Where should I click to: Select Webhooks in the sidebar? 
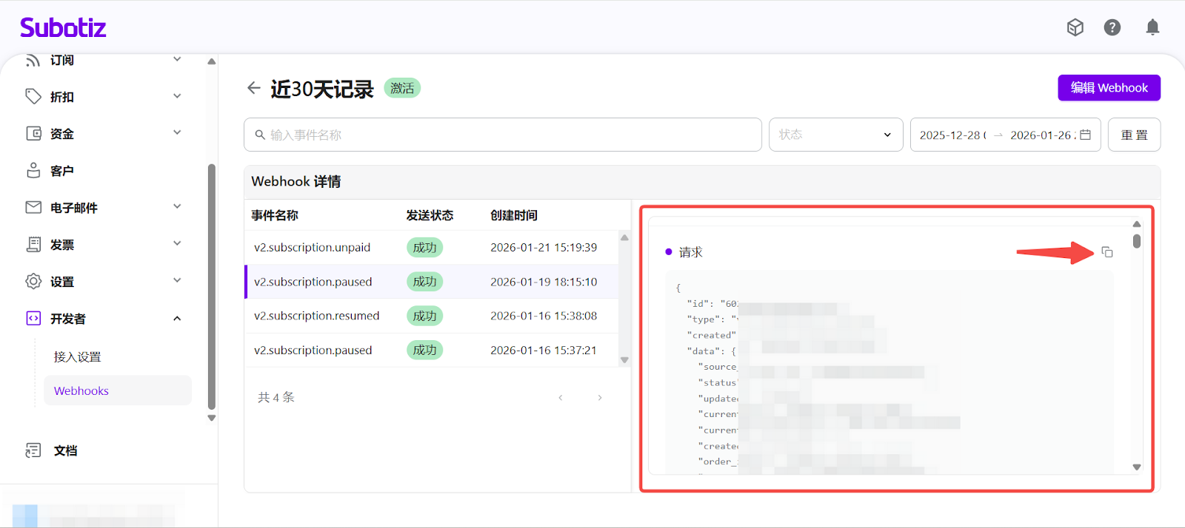point(81,390)
